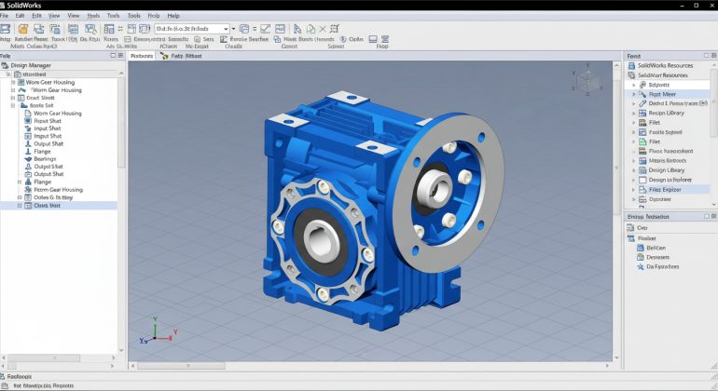Collapse the Bontic Sat assembly node
718x391 pixels.
pyautogui.click(x=13, y=105)
